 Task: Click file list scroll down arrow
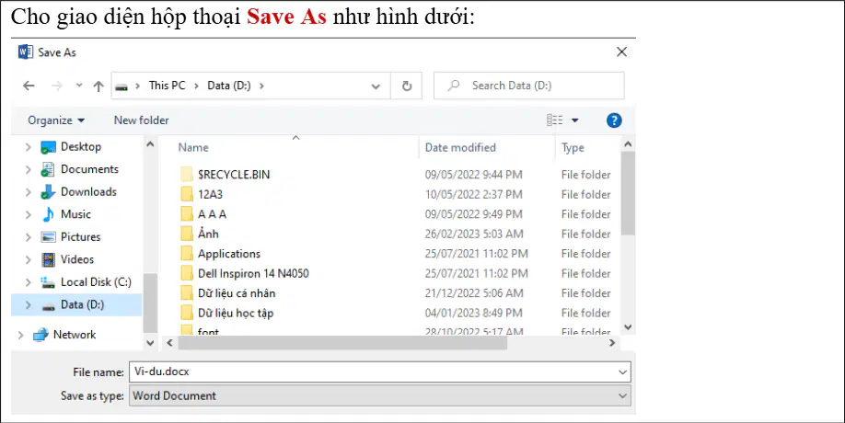628,326
